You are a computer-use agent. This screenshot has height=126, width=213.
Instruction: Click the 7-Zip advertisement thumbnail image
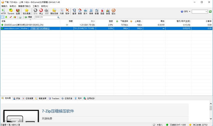click(21, 116)
